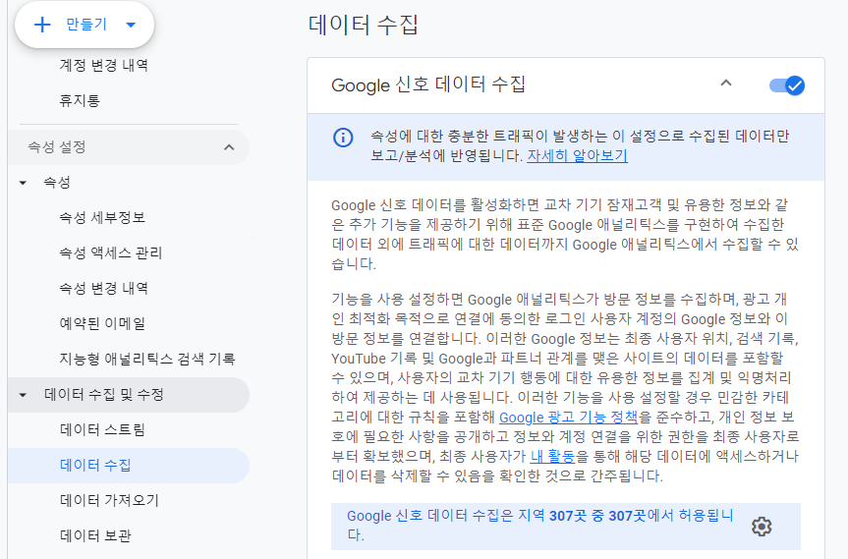Screen dimensions: 848x559
Task: Open 계정 변경 내역 menu item
Action: click(103, 66)
